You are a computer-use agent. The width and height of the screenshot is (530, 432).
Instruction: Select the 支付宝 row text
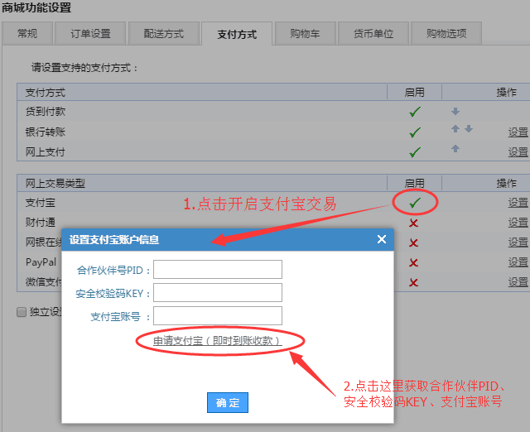point(41,203)
